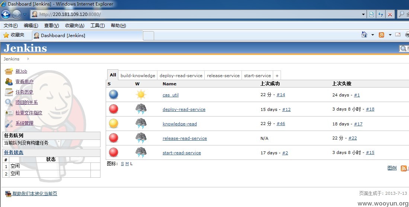Screen dimensions: 409x207
Task: Open the knowledge-read job link
Action: point(180,124)
